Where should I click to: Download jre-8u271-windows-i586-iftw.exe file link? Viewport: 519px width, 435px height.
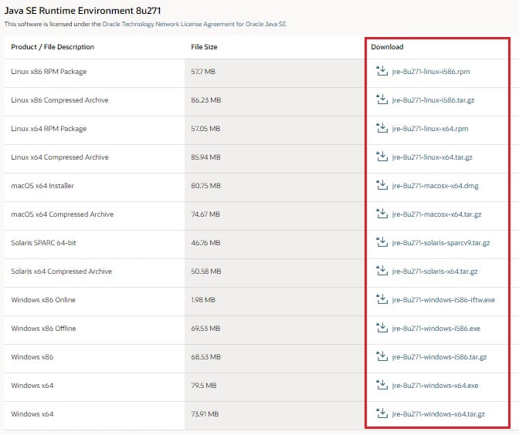coord(443,300)
